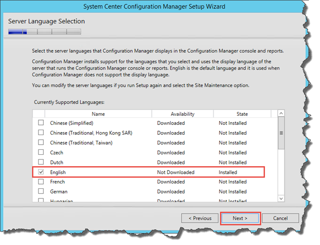The width and height of the screenshot is (320, 245).
Task: Select the 'French' language name
Action: (x=57, y=182)
